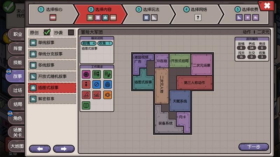Click the blue fingerprint icon

coord(107,84)
